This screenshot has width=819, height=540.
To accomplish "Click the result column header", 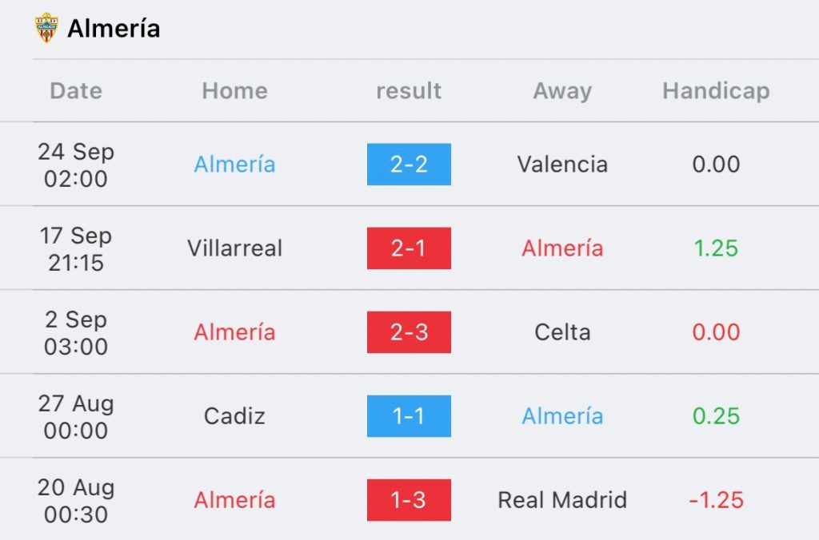I will click(x=409, y=91).
